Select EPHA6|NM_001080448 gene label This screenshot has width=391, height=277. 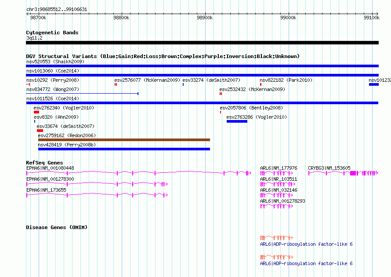[50, 168]
